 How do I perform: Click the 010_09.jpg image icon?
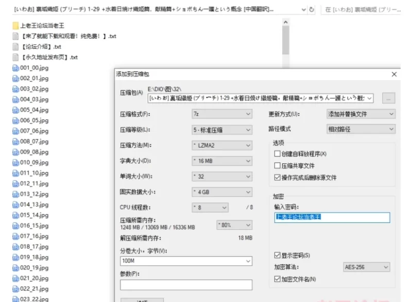[x=15, y=162]
